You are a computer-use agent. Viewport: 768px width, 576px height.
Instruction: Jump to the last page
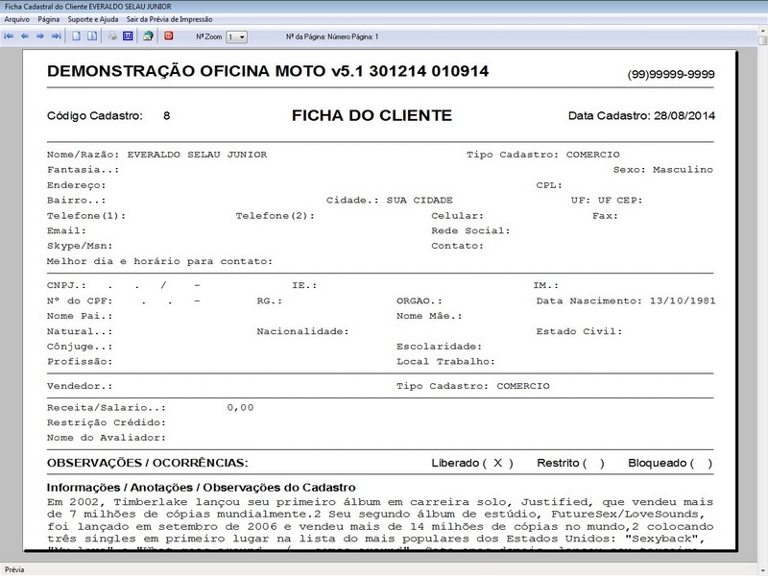point(57,36)
